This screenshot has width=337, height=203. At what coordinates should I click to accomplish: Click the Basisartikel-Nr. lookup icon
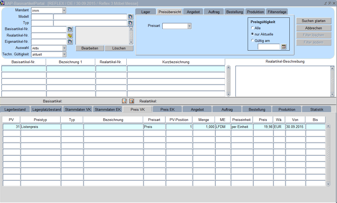click(x=70, y=29)
